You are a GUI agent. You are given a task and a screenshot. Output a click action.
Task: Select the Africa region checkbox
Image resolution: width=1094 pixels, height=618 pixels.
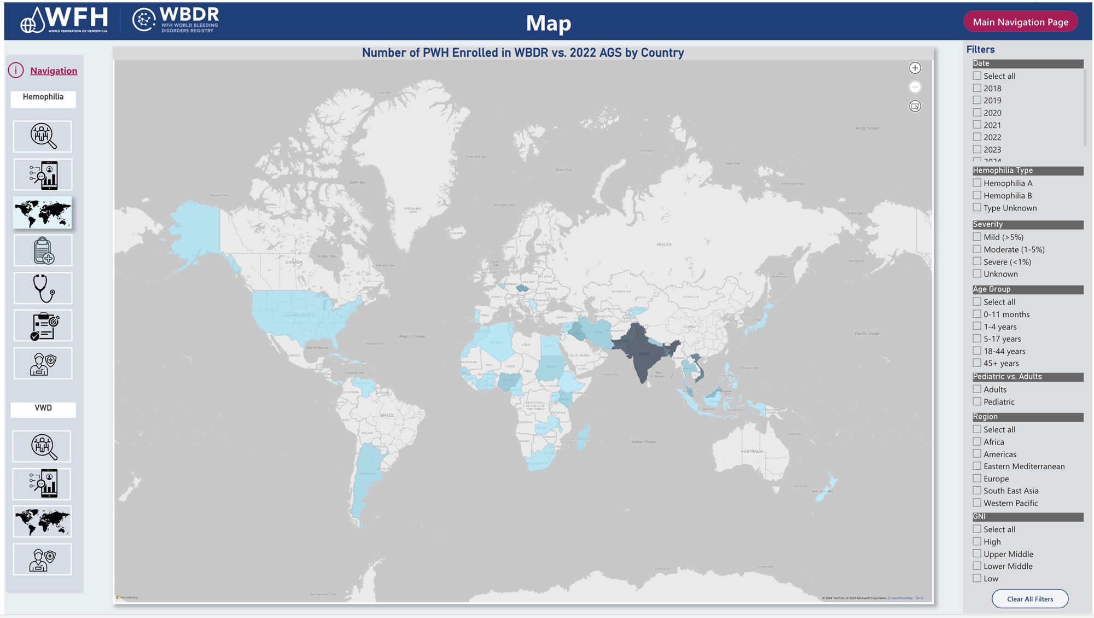(977, 442)
